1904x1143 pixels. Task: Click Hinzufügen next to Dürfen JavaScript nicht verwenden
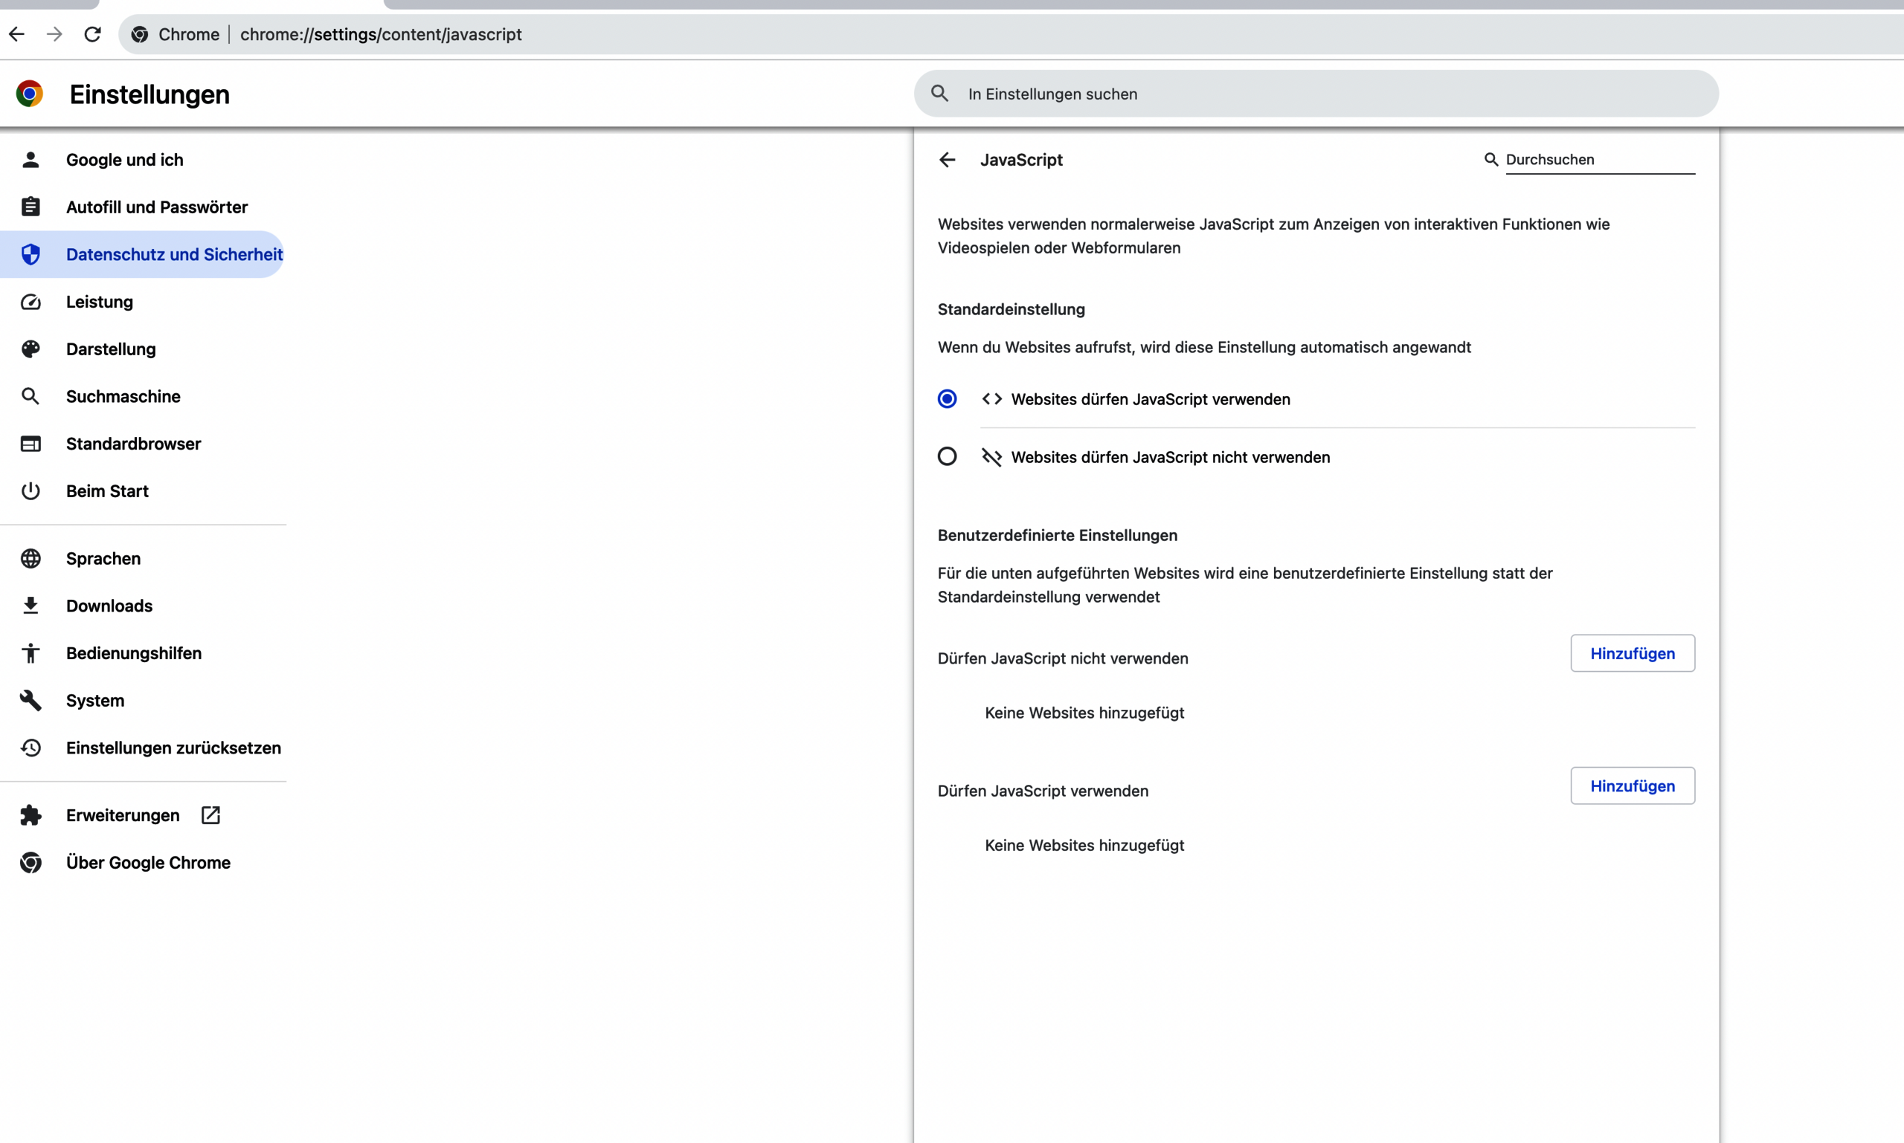coord(1632,653)
